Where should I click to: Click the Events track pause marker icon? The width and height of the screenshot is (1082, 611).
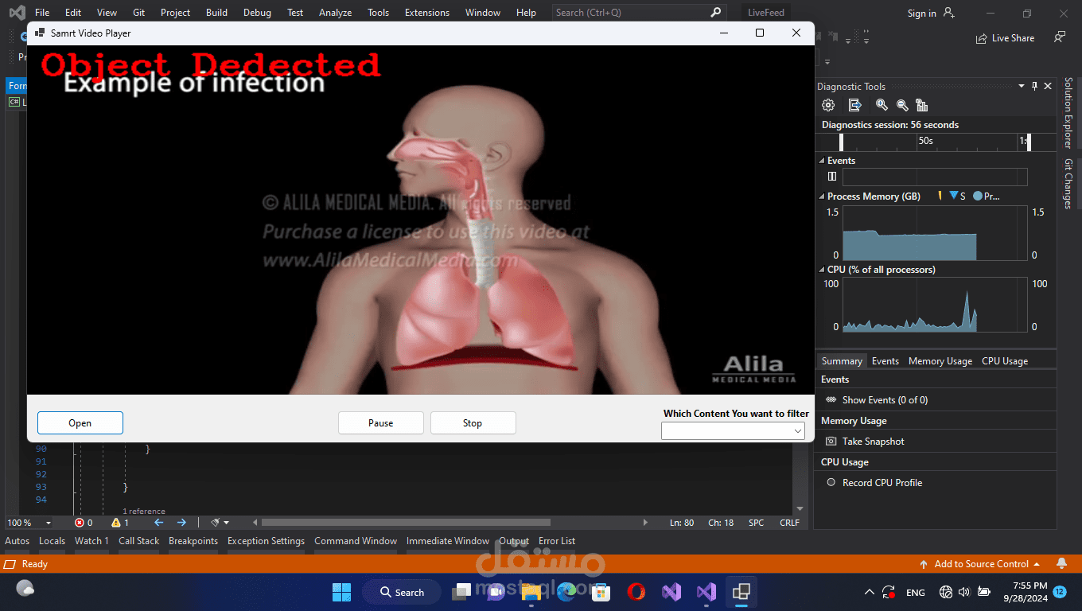[832, 177]
